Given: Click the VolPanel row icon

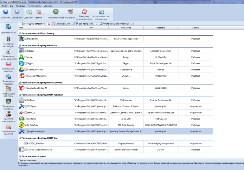Looking at the screenshot, I should pos(21,100).
